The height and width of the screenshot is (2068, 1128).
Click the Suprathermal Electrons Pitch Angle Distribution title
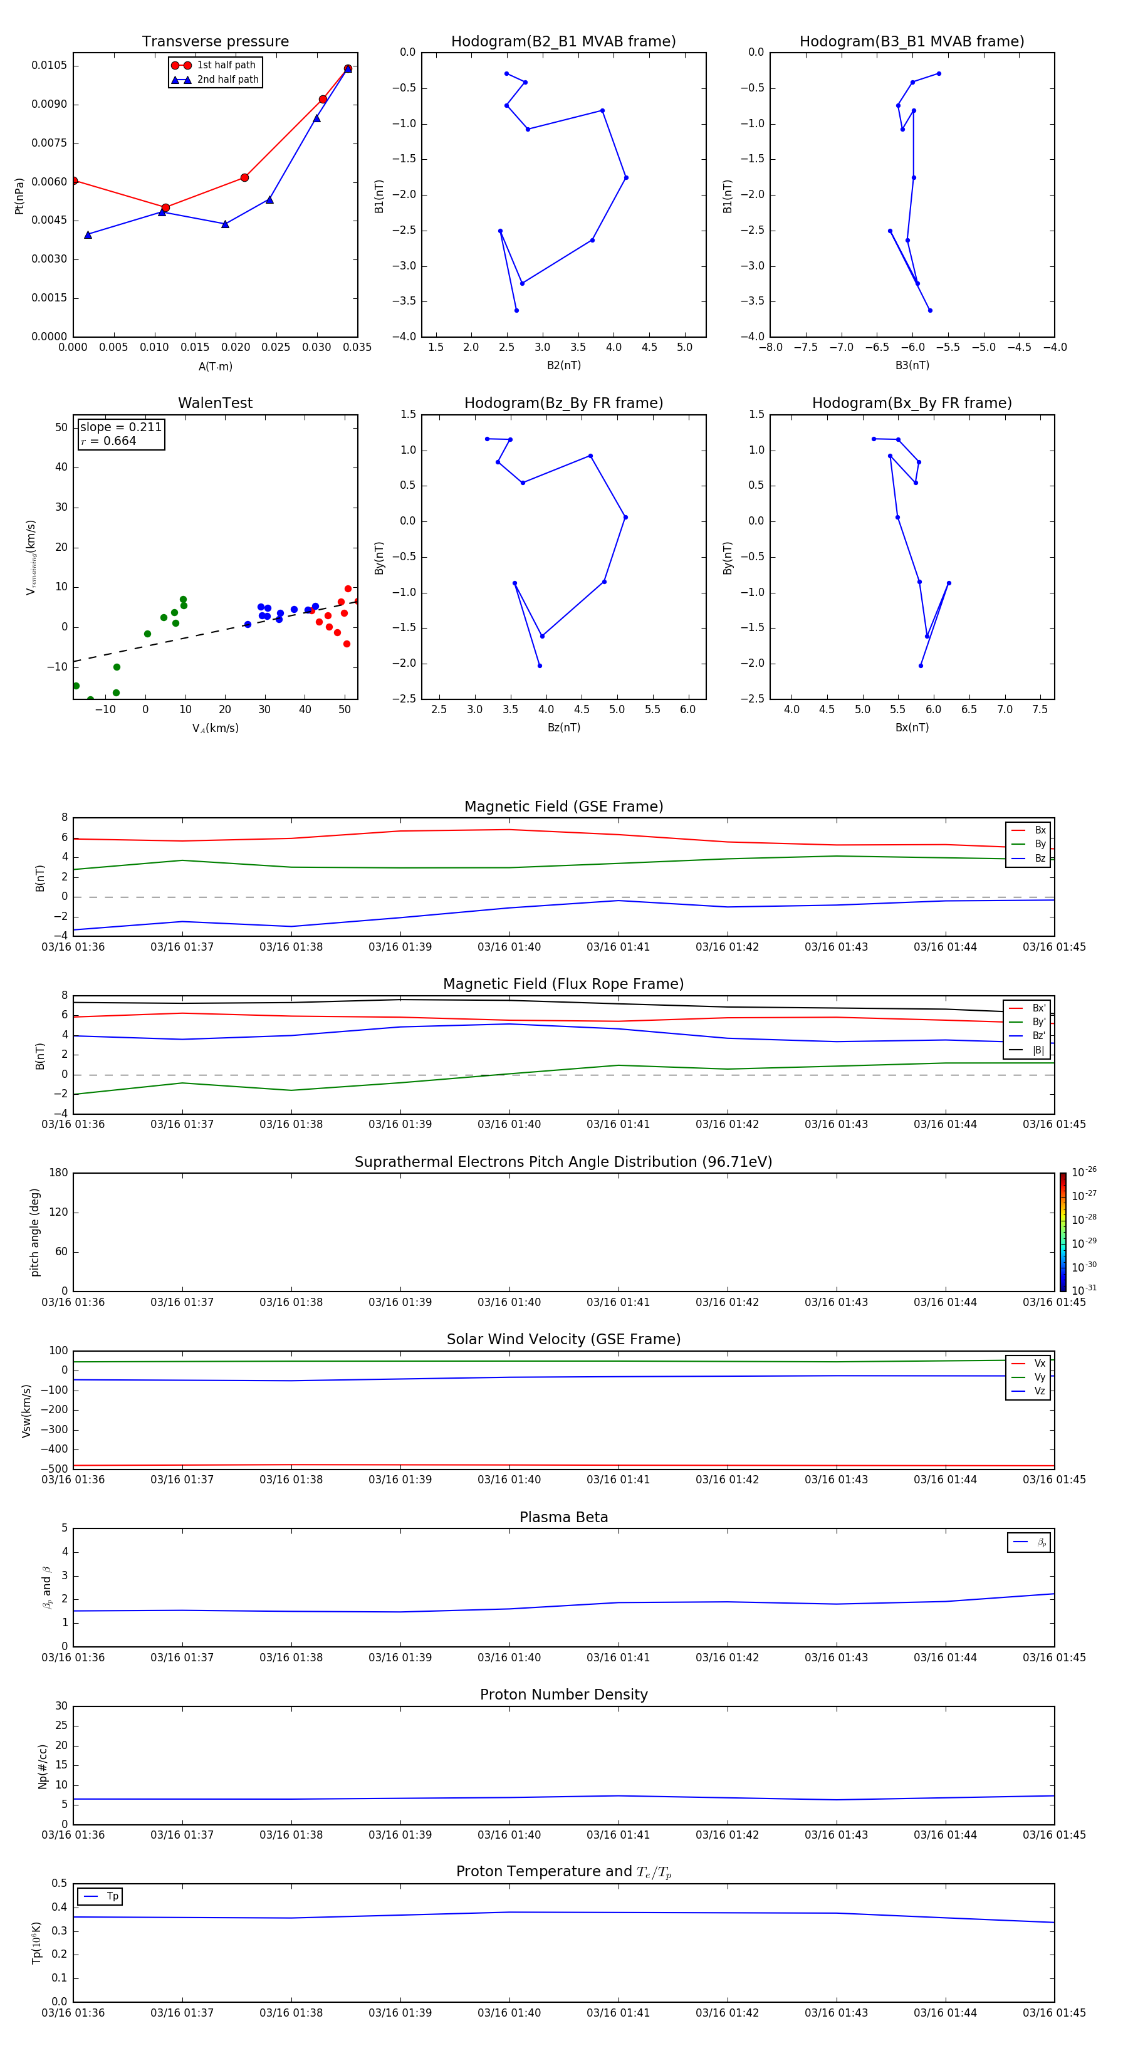(563, 1162)
